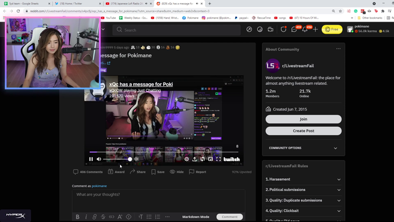Toggle bulleted list in comment editor
Viewport: 394px width, 222px height.
(149, 216)
